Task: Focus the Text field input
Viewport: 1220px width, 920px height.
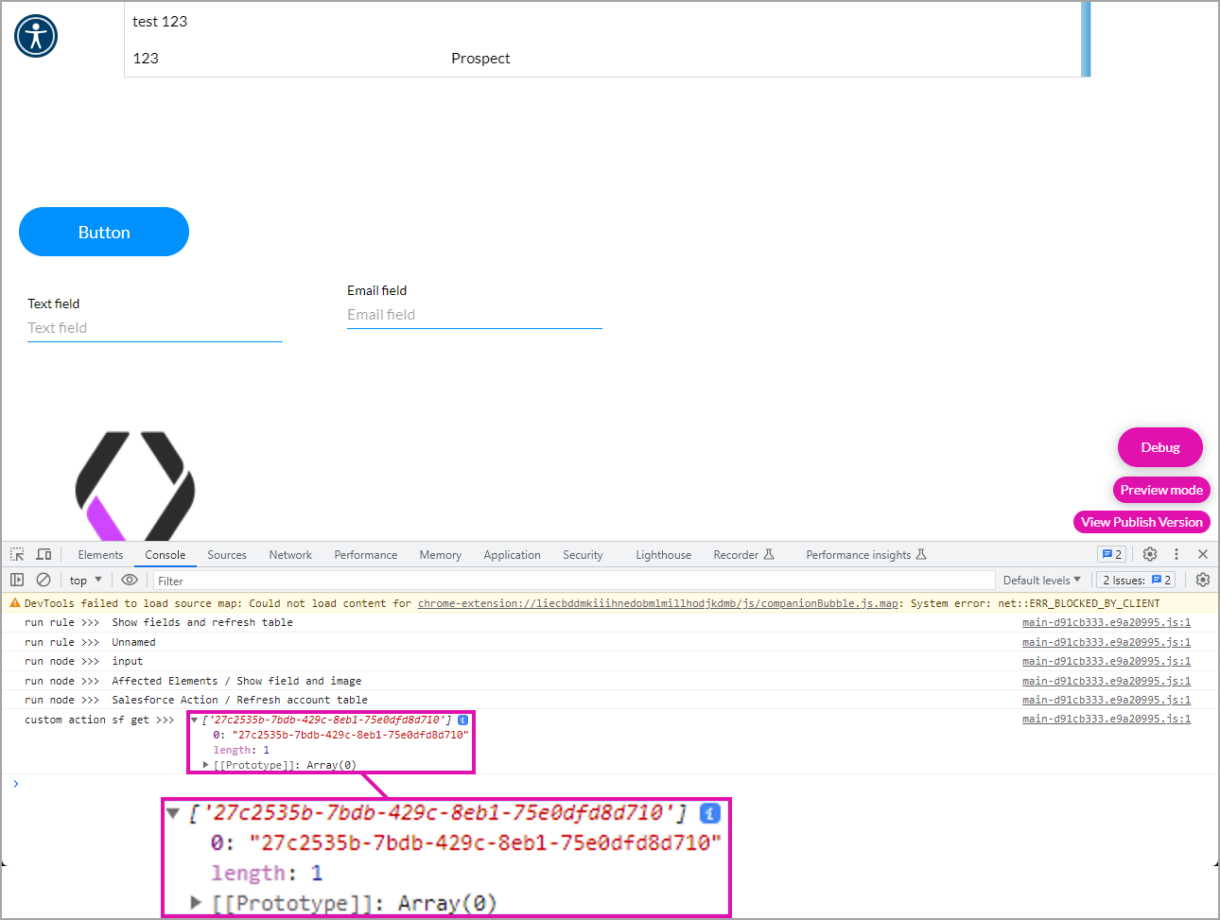Action: pyautogui.click(x=155, y=328)
